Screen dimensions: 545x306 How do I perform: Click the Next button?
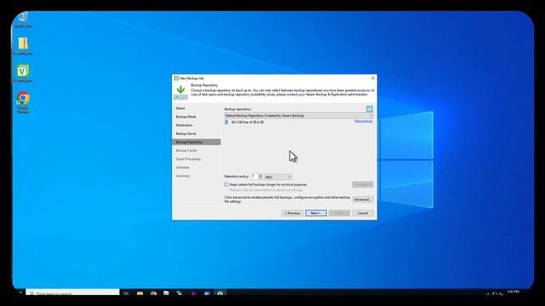point(316,213)
